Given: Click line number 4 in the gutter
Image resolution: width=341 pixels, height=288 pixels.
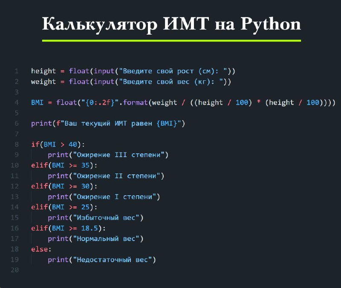Looking at the screenshot, I should coord(17,103).
